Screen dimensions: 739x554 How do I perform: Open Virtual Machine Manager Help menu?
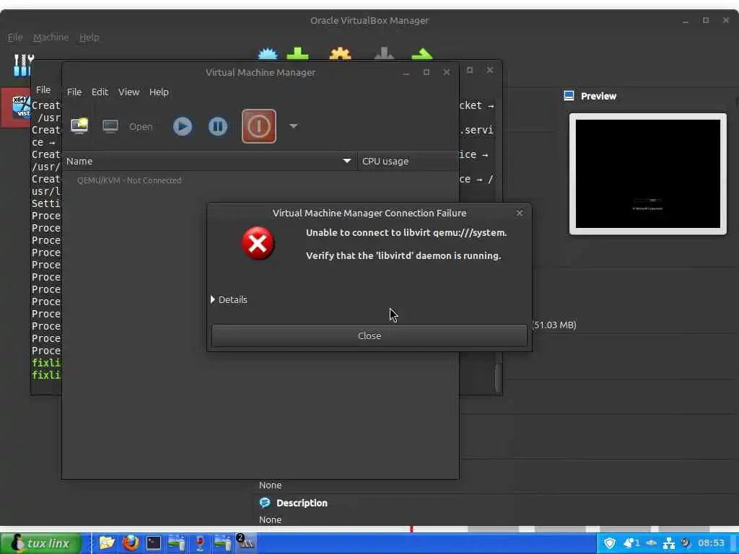pos(159,92)
